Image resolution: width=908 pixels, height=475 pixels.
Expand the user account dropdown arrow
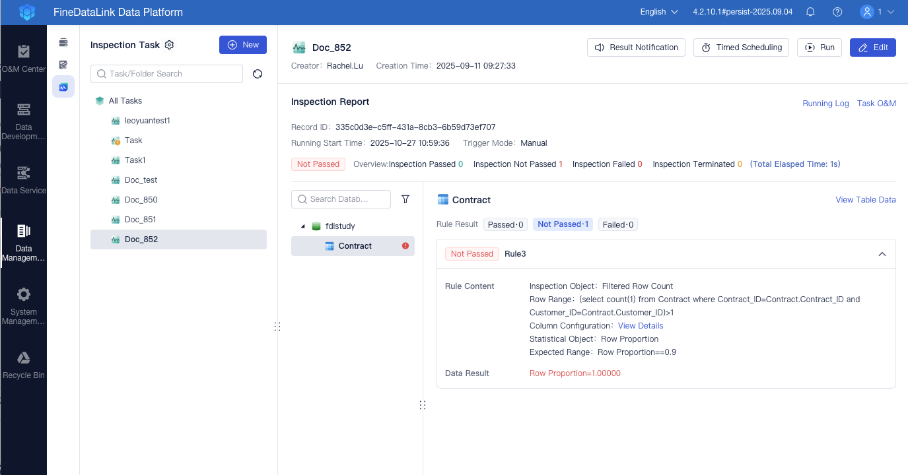pos(890,12)
